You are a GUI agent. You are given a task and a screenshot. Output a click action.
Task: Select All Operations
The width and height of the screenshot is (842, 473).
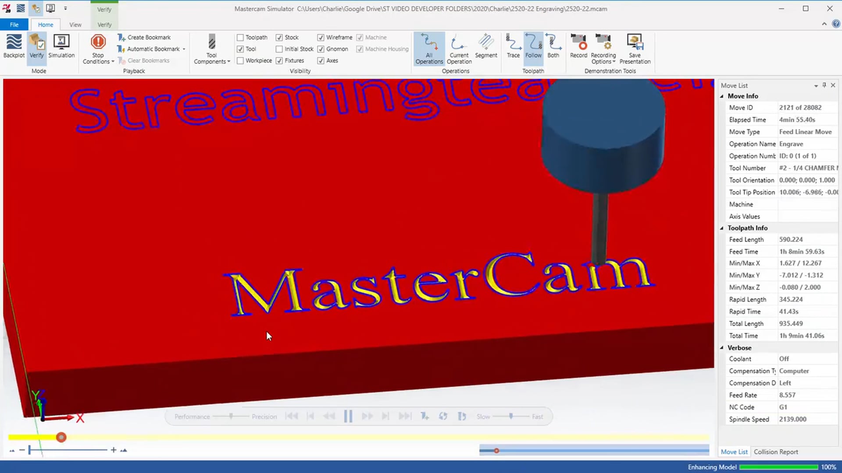click(x=429, y=49)
